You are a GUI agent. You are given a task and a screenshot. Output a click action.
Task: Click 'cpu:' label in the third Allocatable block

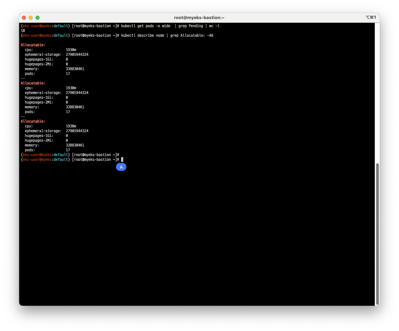pyautogui.click(x=29, y=126)
